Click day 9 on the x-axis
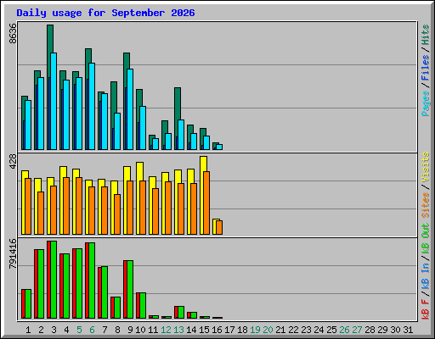 130,330
